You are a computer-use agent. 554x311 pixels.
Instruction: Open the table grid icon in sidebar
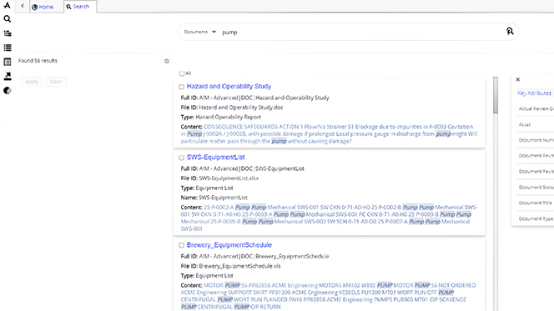click(x=7, y=62)
